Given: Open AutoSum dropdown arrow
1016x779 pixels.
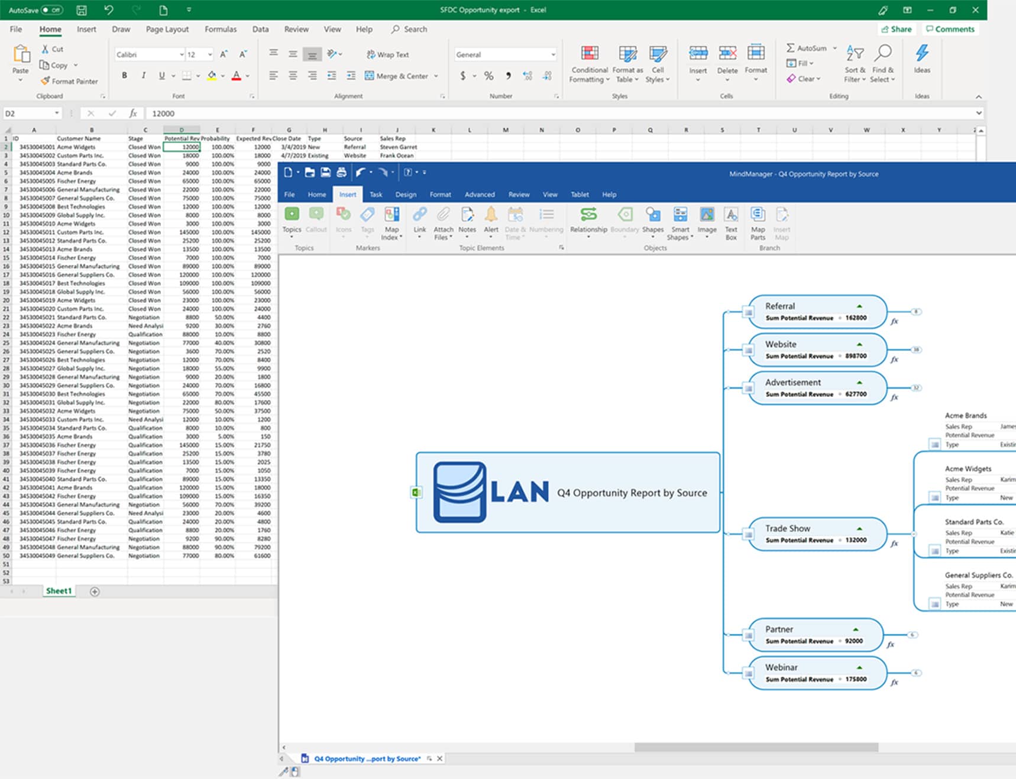Looking at the screenshot, I should [835, 48].
